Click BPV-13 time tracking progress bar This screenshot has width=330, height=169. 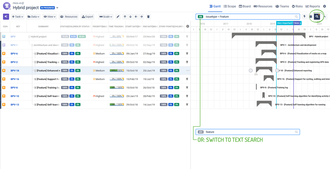117,105
